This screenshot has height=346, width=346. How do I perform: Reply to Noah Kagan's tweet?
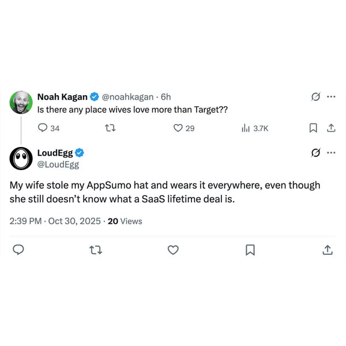tap(42, 128)
